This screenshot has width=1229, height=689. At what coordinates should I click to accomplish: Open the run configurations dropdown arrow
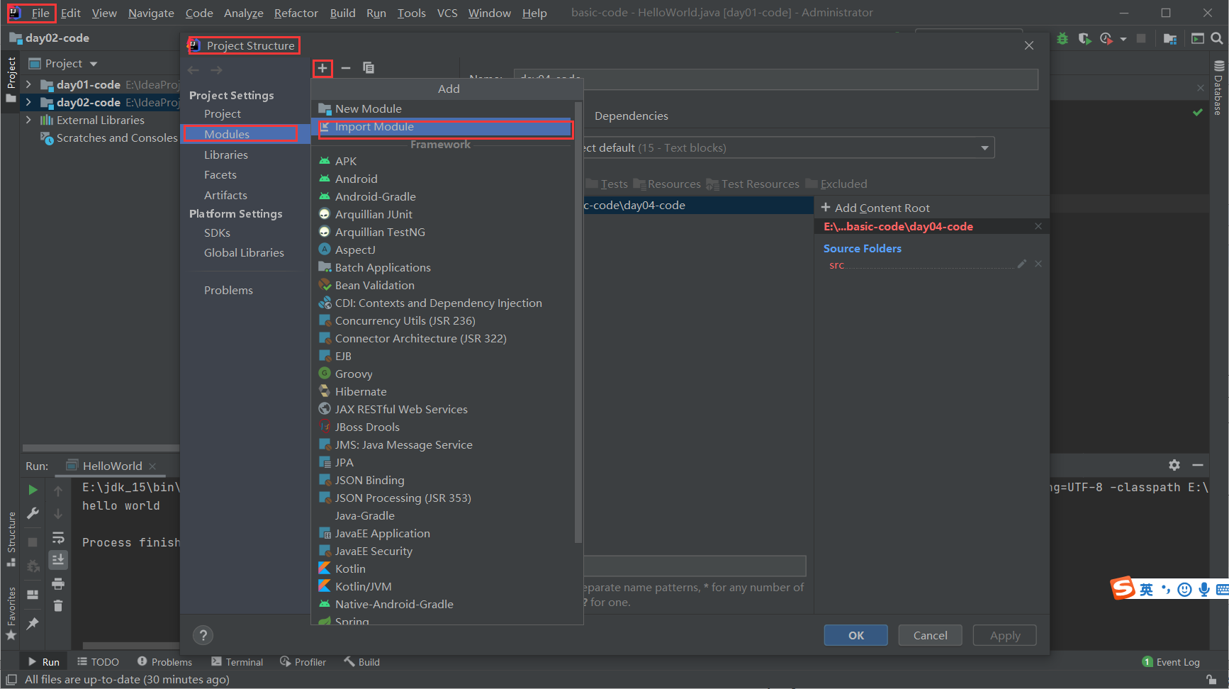[1123, 39]
